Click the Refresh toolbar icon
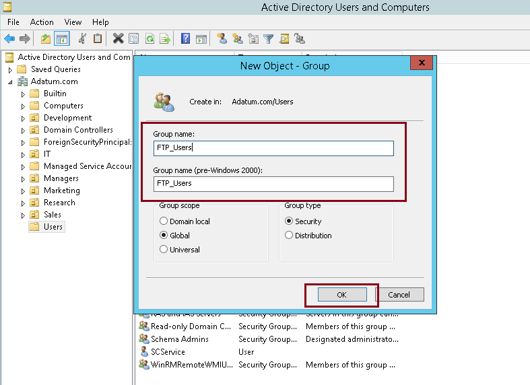This screenshot has height=385, width=530. pos(150,39)
